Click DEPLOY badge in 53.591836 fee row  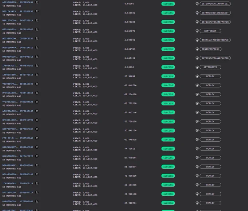click(210, 185)
